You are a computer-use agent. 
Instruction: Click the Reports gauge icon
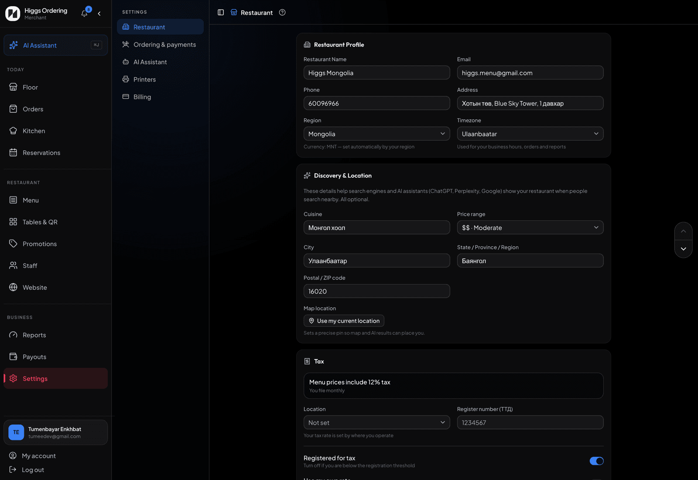pyautogui.click(x=13, y=335)
